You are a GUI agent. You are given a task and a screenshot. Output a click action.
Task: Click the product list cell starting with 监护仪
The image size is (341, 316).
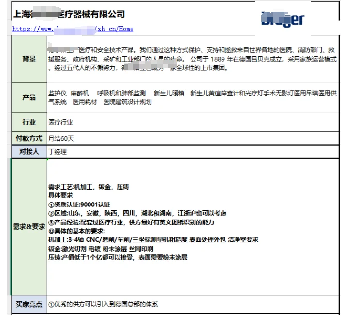[x=193, y=97]
